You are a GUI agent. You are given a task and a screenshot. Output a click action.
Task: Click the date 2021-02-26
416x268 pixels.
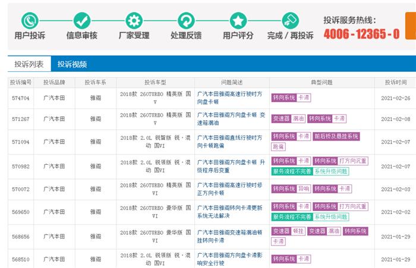pos(396,98)
